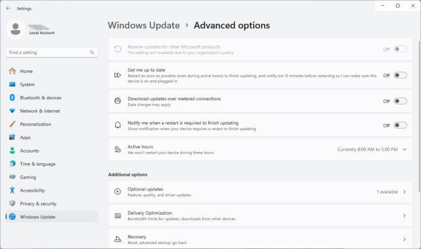Image resolution: width=421 pixels, height=249 pixels.
Task: Click the gauge icon for metered connections
Action: [x=118, y=101]
